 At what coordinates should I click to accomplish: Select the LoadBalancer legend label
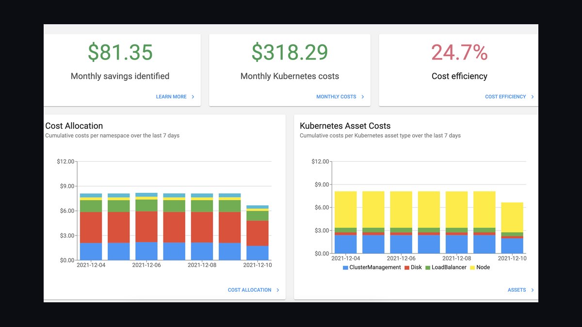[449, 267]
